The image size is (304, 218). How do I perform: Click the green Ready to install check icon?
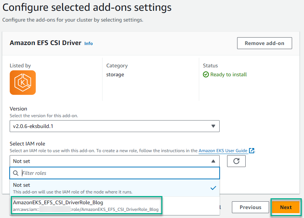[x=206, y=74]
